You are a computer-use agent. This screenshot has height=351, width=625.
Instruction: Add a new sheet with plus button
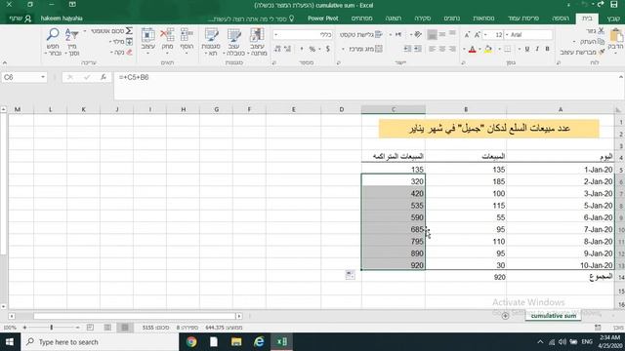coord(505,316)
